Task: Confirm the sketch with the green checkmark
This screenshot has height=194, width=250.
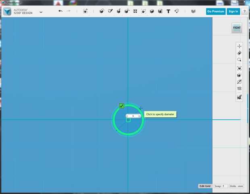Action: click(121, 106)
